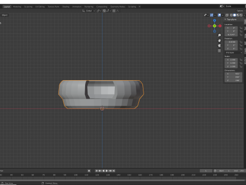Select the Layout workspace tab
The width and height of the screenshot is (246, 185).
point(7,7)
